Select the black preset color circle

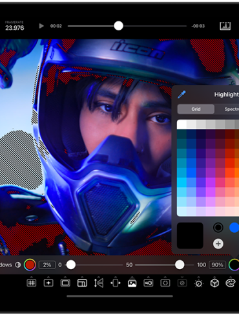(x=218, y=228)
